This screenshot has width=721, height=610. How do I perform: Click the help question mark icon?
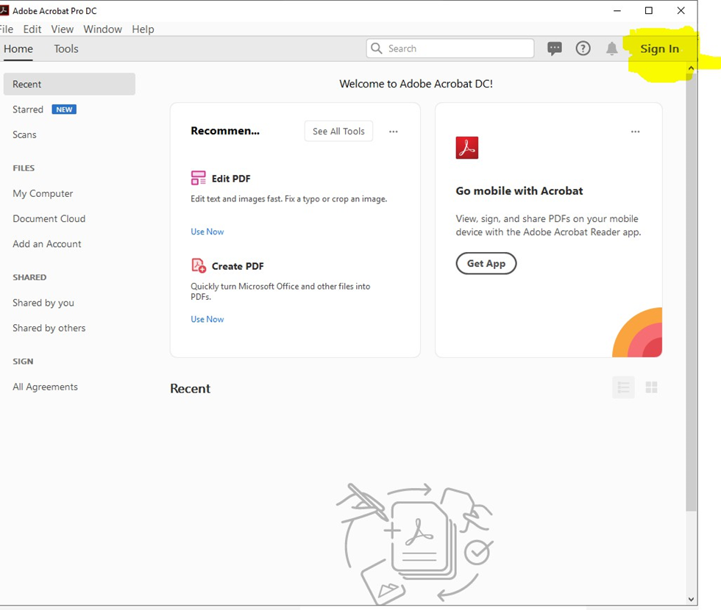coord(583,49)
